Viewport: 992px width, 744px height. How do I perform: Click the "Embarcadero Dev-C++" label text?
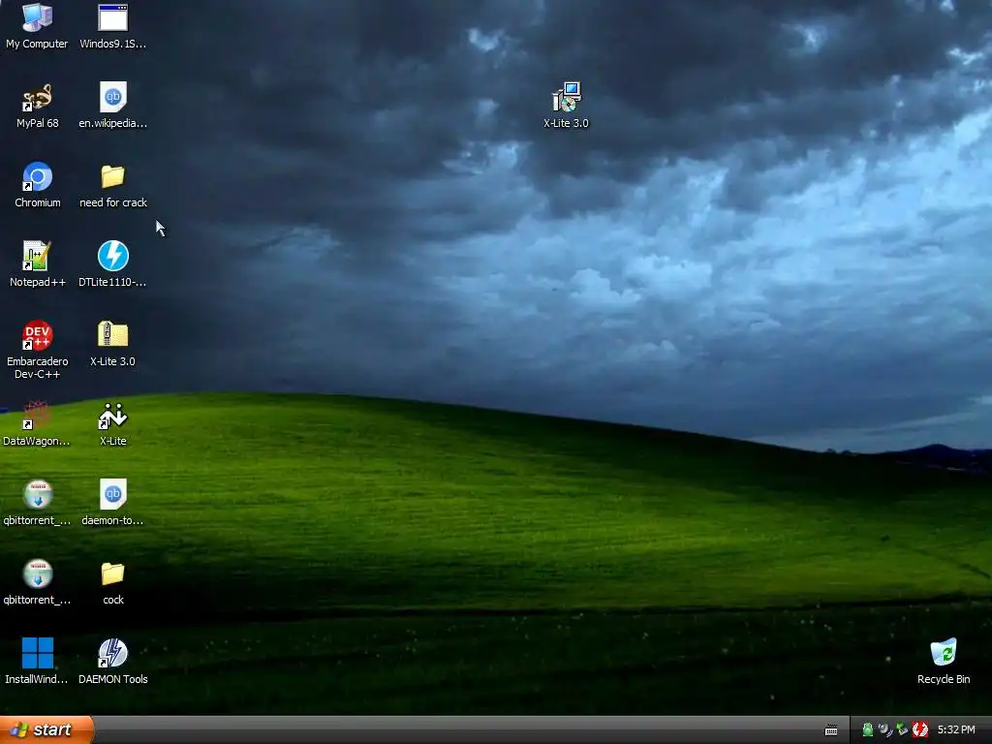pos(37,367)
